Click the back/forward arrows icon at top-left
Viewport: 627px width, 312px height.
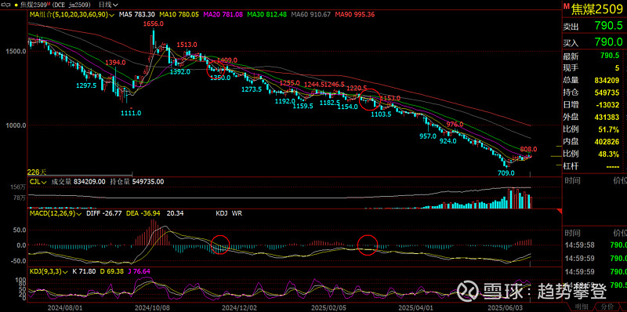(x=5, y=5)
